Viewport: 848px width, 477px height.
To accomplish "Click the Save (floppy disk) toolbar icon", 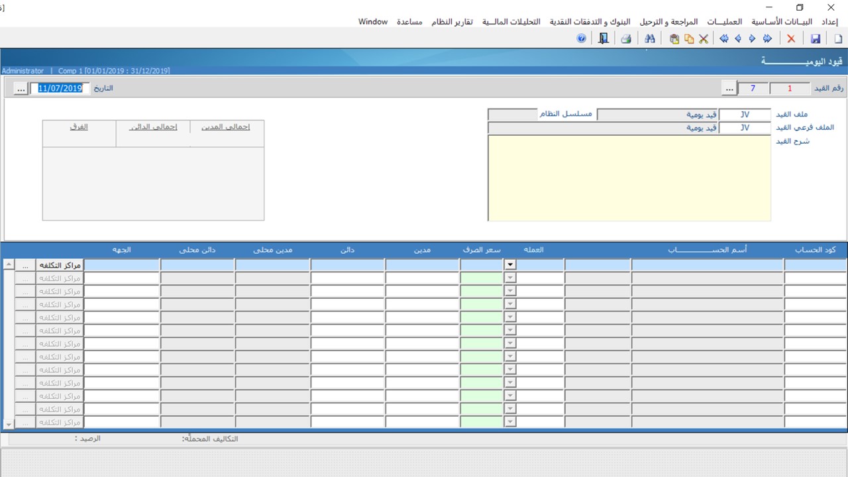I will pos(816,39).
